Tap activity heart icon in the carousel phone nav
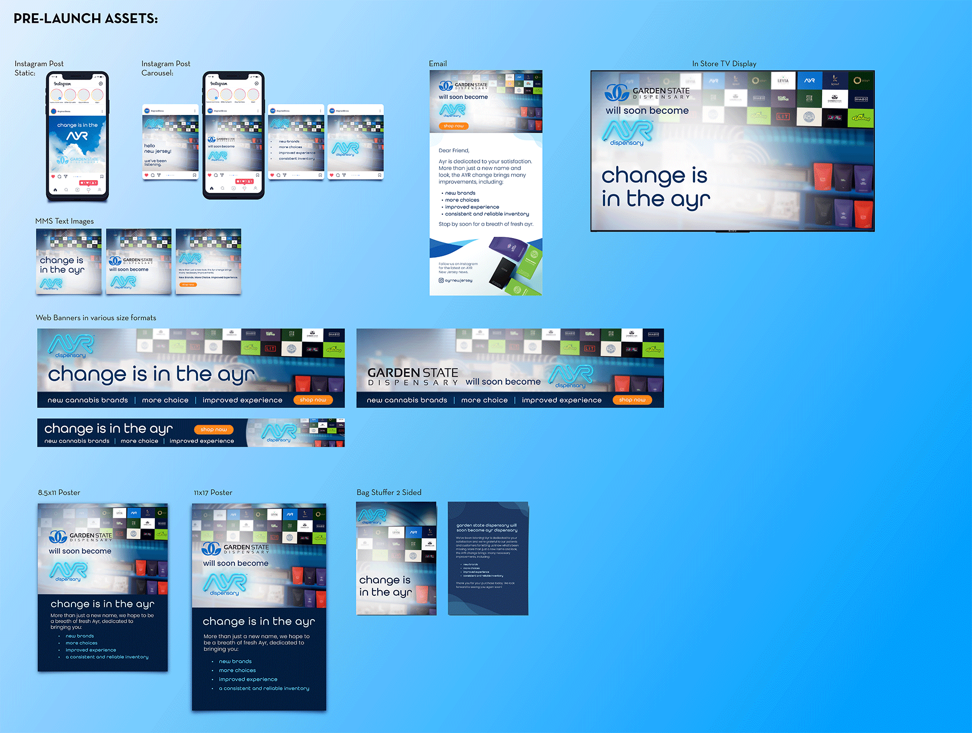The height and width of the screenshot is (733, 972). (245, 188)
